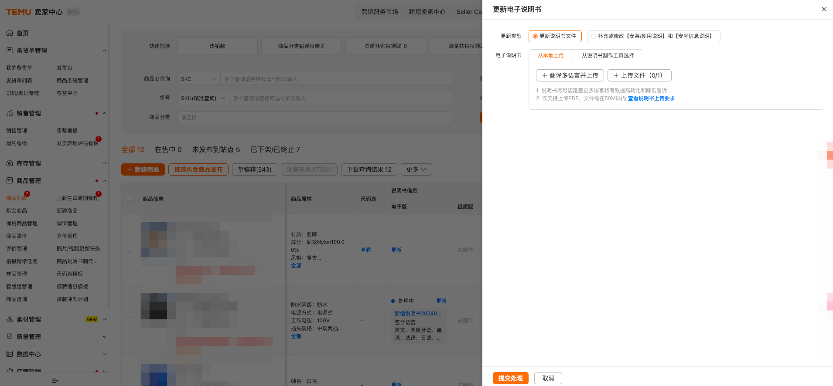Click the 素材管理 icon in sidebar

(10, 319)
